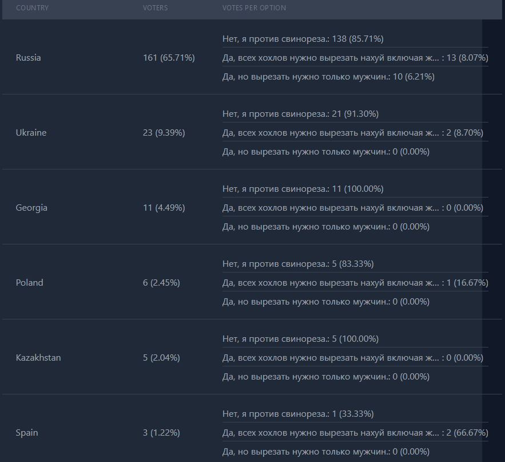505x462 pixels.
Task: Click Spain's voter count 3 (1.22%)
Action: pyautogui.click(x=161, y=433)
